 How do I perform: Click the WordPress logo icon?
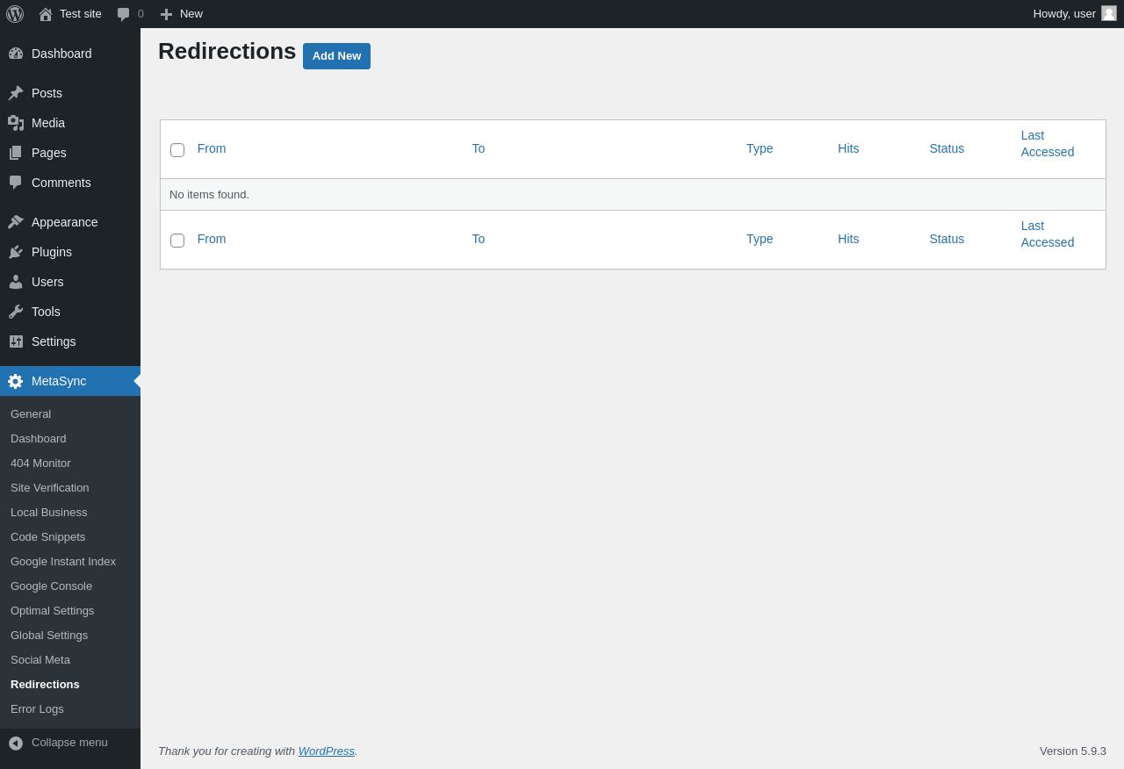click(15, 14)
